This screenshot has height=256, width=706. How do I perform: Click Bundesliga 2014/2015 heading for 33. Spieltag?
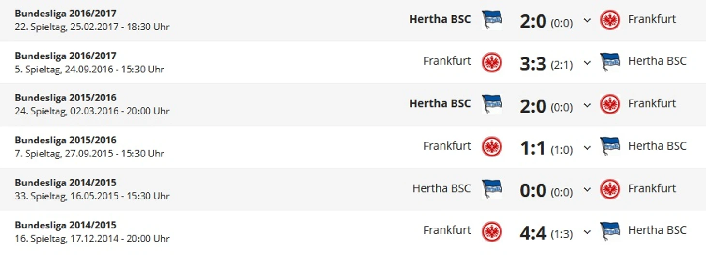pyautogui.click(x=65, y=183)
